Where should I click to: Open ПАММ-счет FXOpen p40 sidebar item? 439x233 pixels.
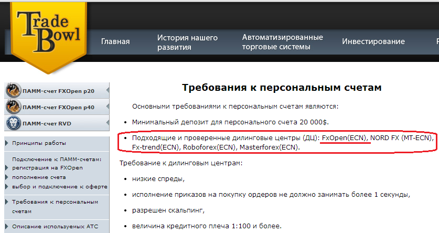[57, 107]
